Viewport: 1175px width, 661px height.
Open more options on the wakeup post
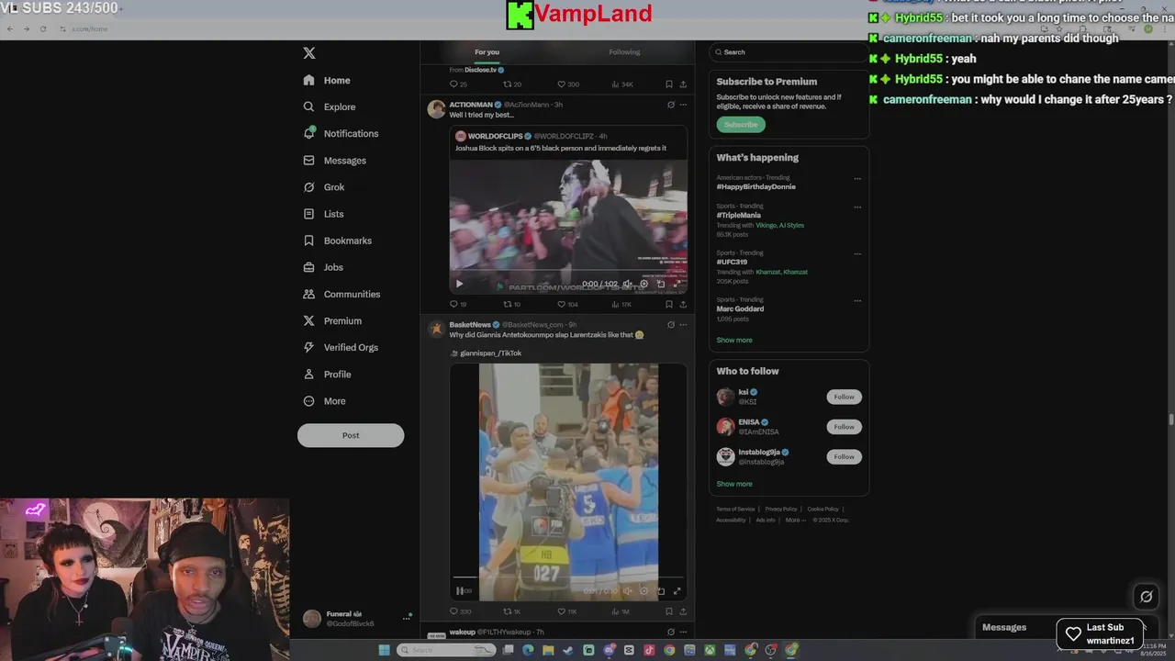(x=683, y=632)
